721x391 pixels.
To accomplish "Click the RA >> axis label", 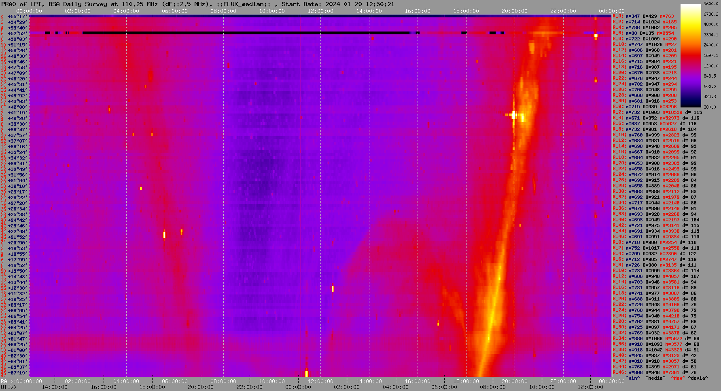I will (8, 381).
